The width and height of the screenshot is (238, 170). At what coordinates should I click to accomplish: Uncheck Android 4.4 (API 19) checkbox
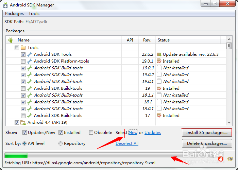17,122
